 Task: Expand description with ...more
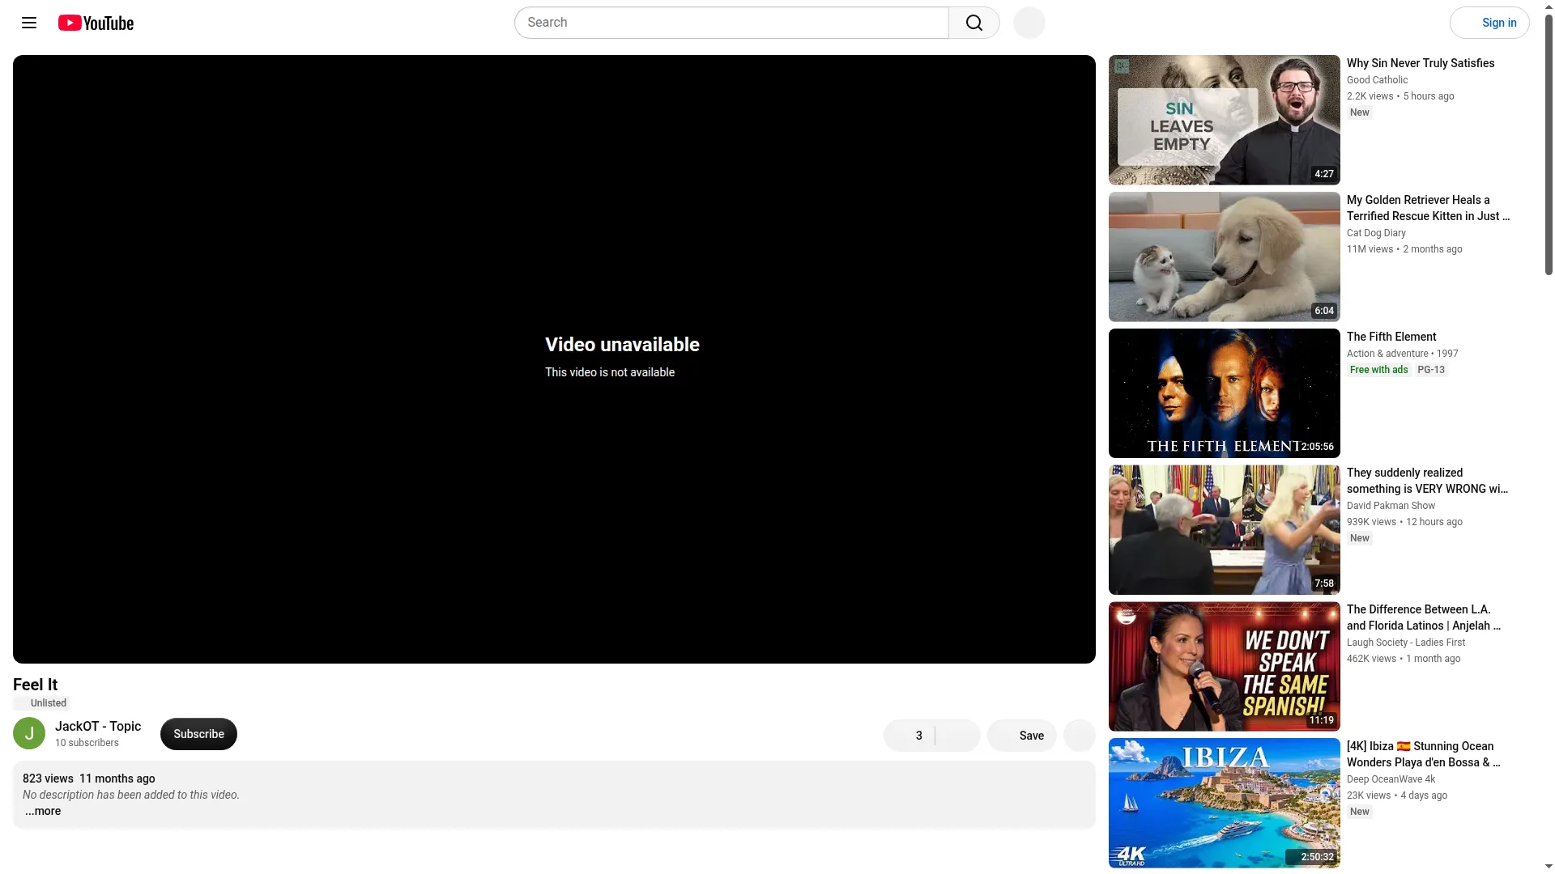coord(43,811)
